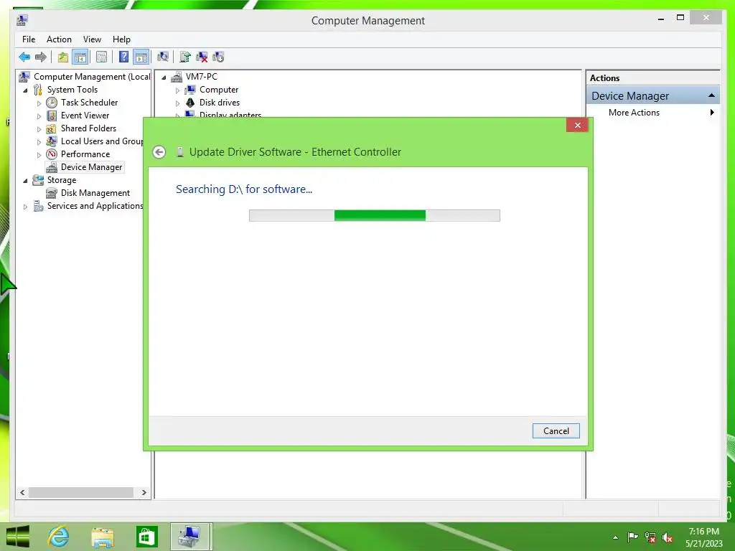Select Computer Management (Local) root node
735x551 pixels.
tap(92, 76)
